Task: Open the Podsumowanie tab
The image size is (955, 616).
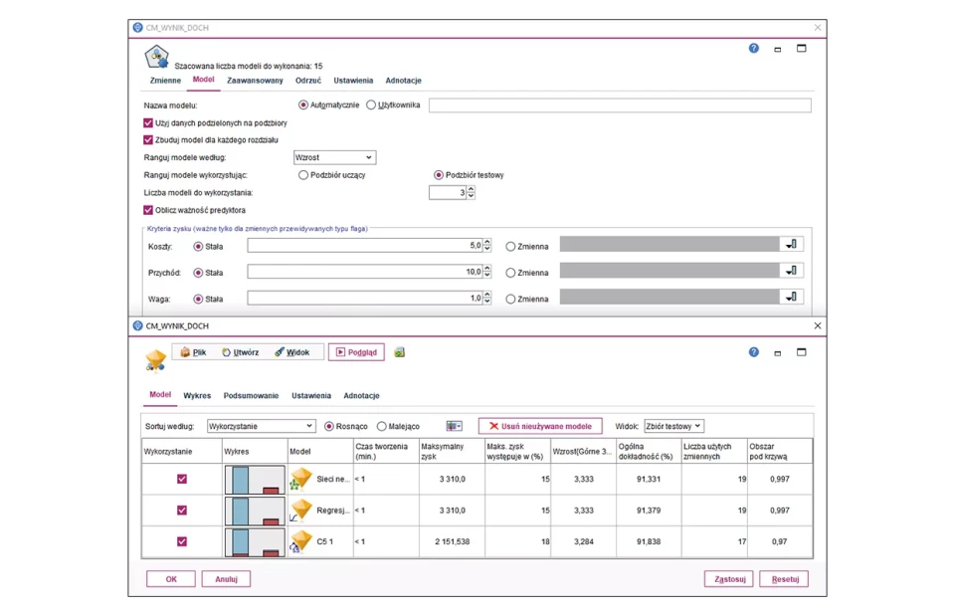Action: click(x=251, y=395)
